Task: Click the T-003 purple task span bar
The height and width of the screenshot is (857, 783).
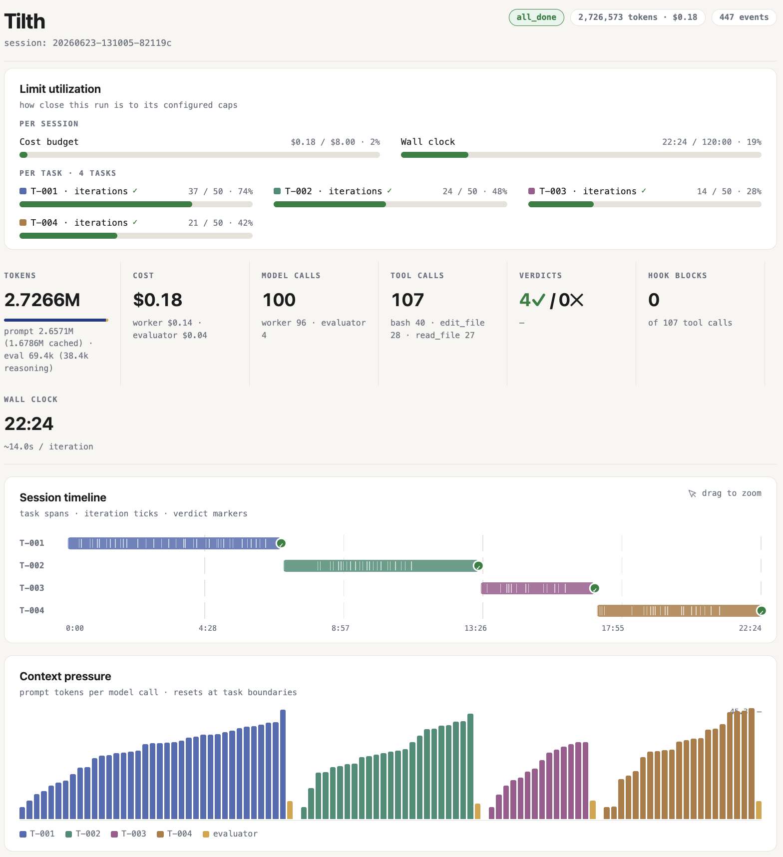Action: point(537,588)
